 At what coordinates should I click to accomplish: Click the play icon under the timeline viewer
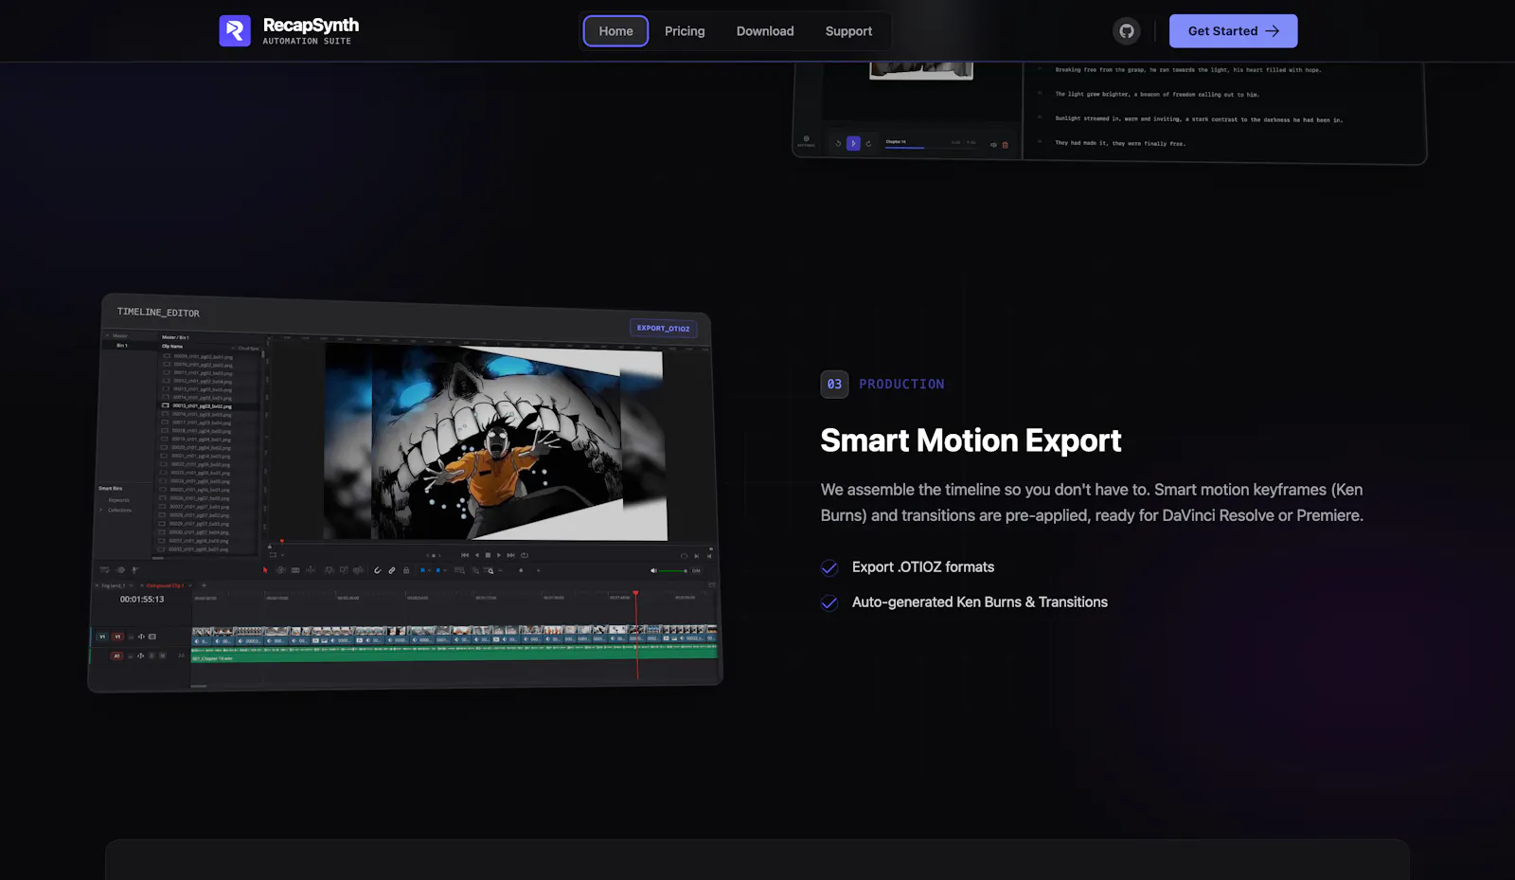pyautogui.click(x=499, y=555)
